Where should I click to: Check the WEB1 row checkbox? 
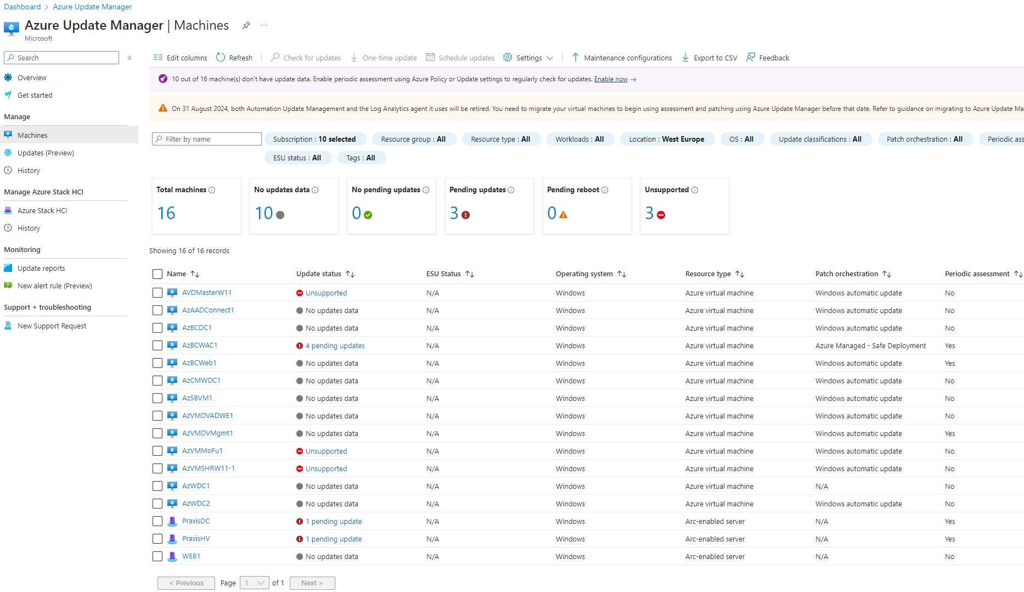point(157,556)
